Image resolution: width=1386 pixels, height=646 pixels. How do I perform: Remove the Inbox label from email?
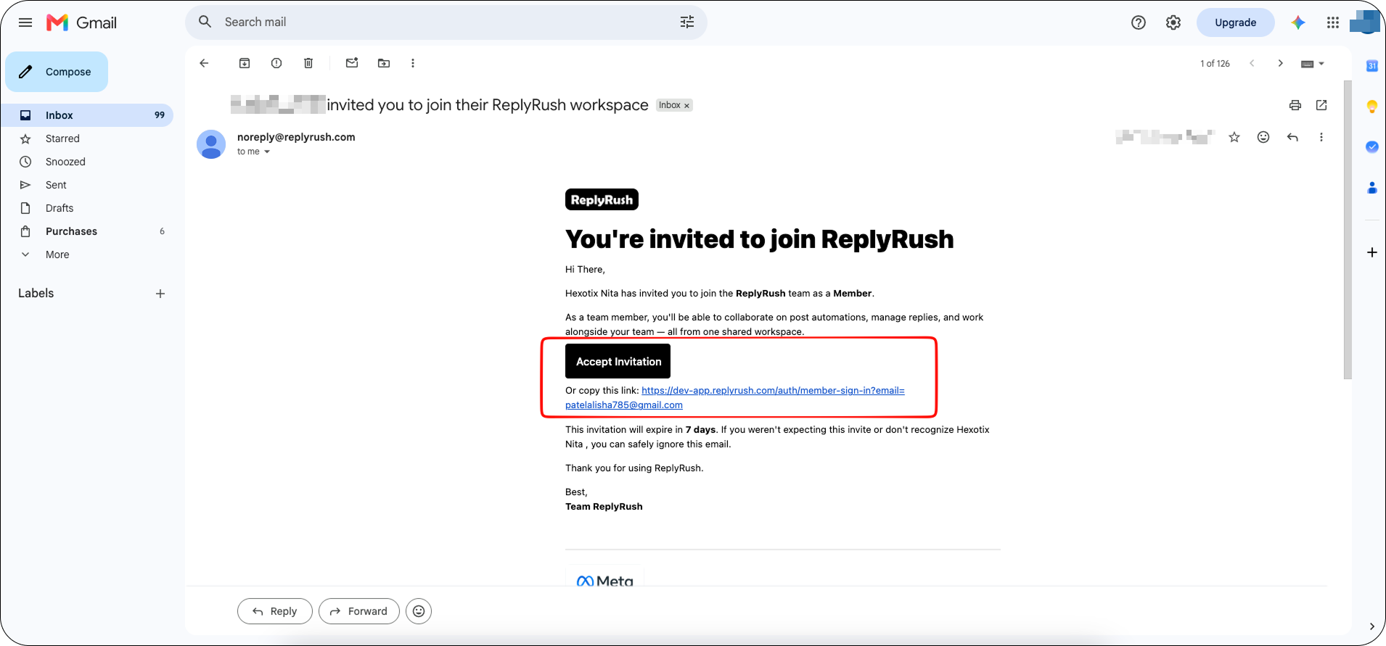[x=686, y=106]
